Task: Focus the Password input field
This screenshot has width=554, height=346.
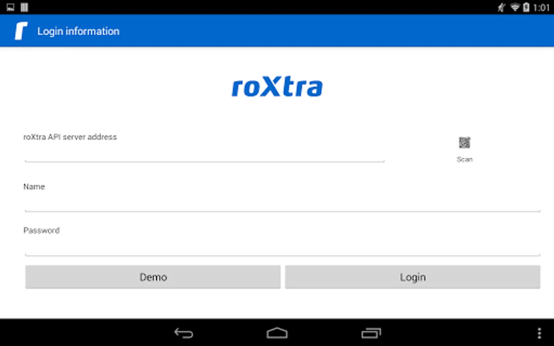Action: (283, 247)
